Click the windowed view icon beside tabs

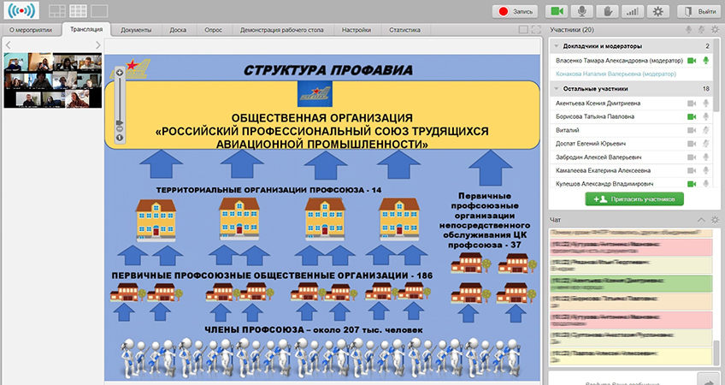pos(523,30)
